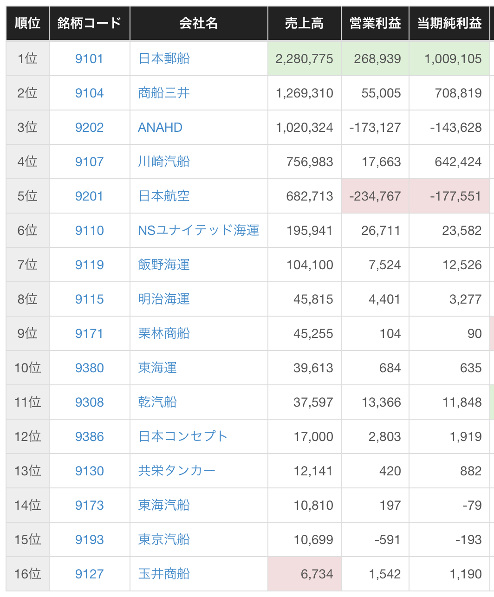Image resolution: width=494 pixels, height=597 pixels.
Task: Open the 商船三井 company page
Action: tap(164, 93)
